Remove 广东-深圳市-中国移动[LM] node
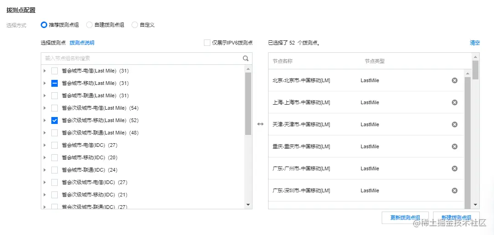 click(x=455, y=190)
